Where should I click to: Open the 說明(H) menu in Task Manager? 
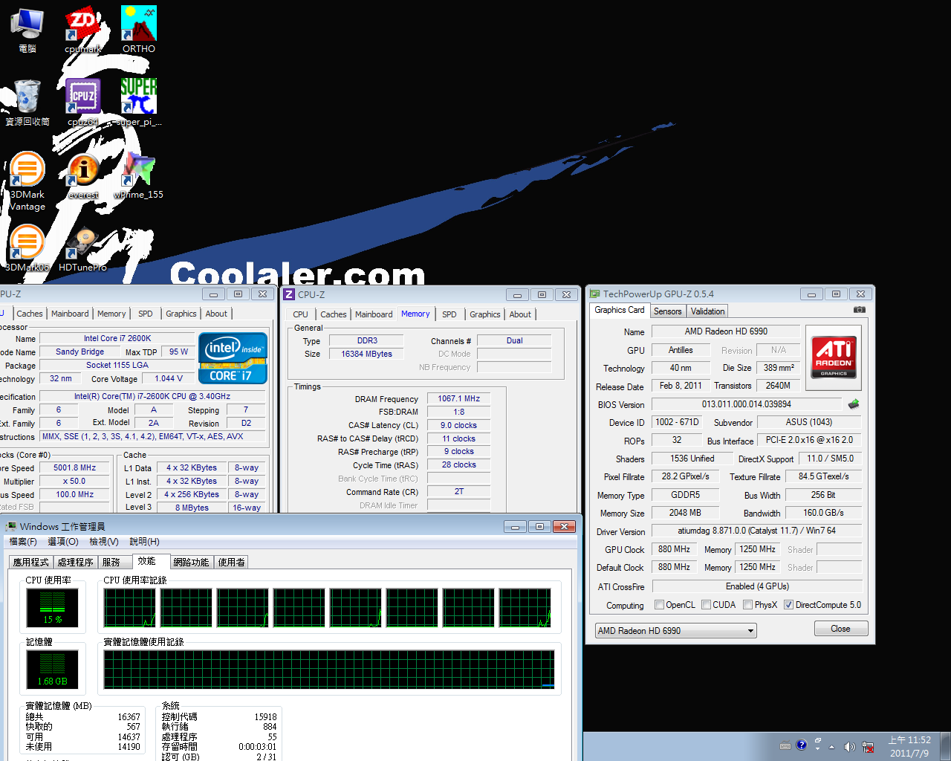pos(144,542)
